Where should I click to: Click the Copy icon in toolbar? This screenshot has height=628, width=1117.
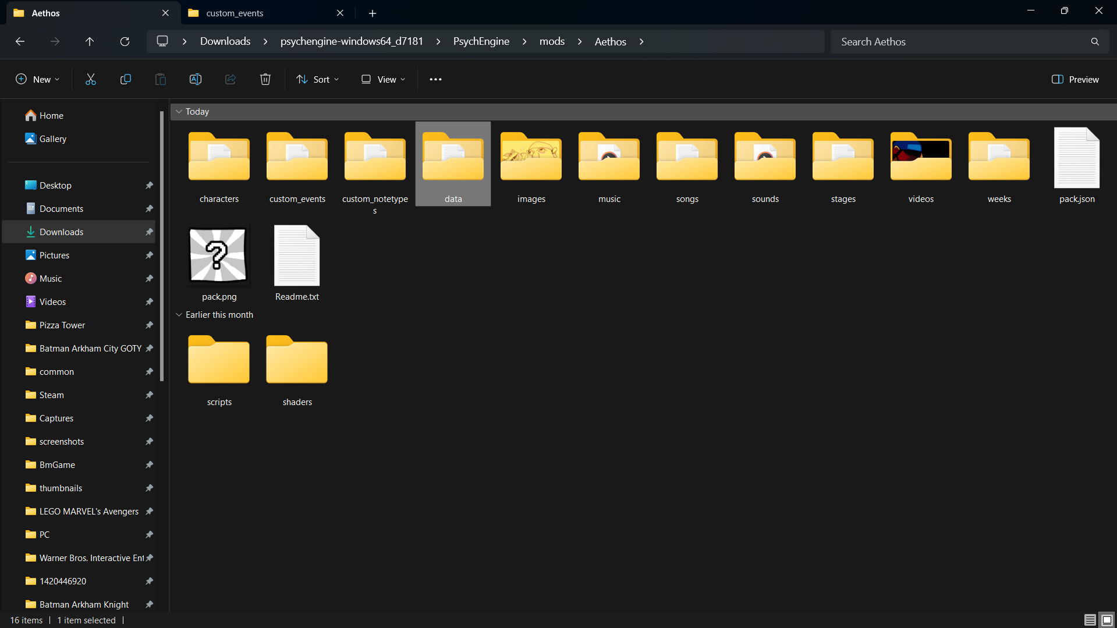click(x=125, y=79)
